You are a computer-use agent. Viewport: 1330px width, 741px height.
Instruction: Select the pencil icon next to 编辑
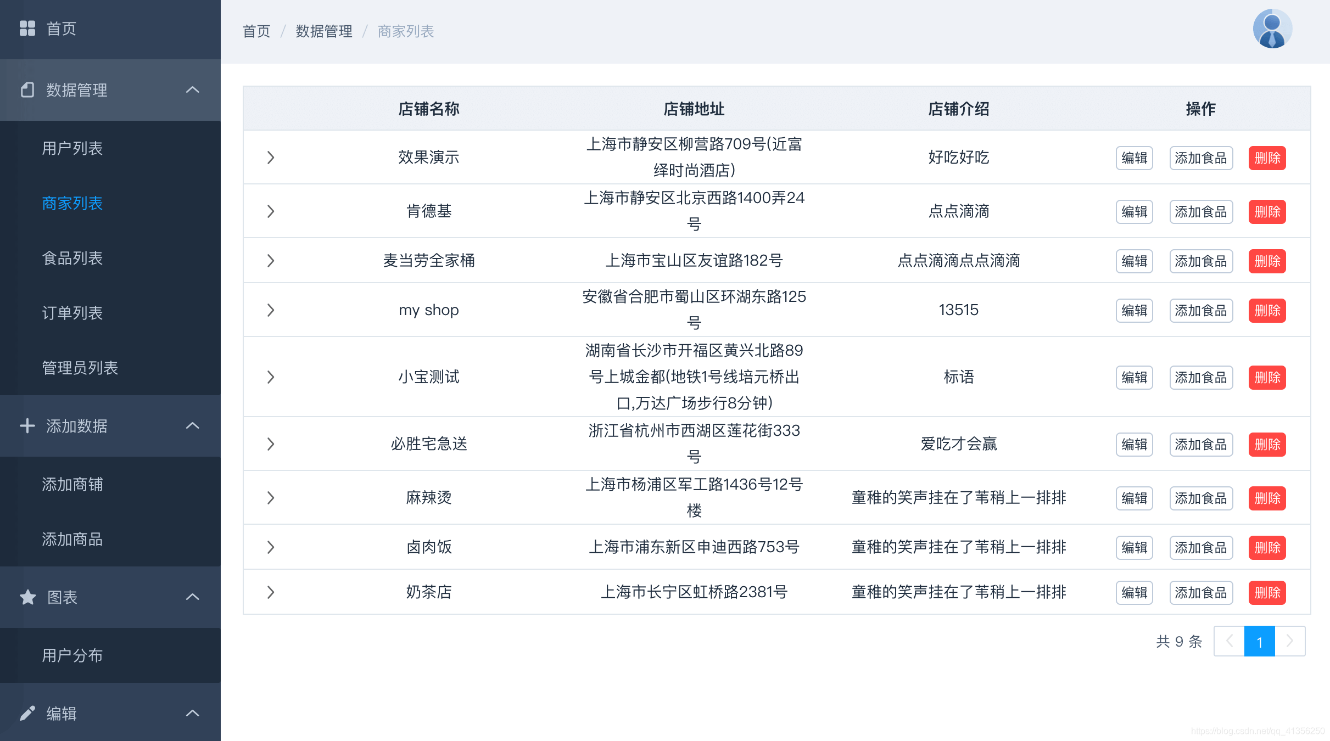click(27, 712)
